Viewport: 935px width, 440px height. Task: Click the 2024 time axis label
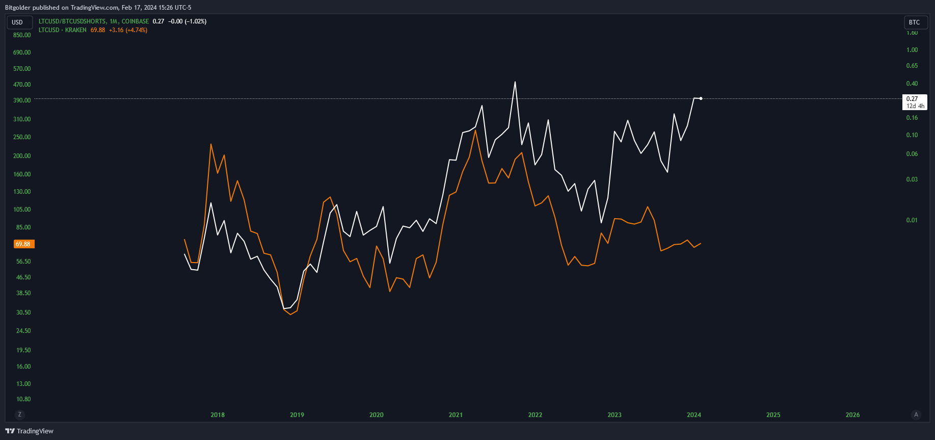pos(694,415)
